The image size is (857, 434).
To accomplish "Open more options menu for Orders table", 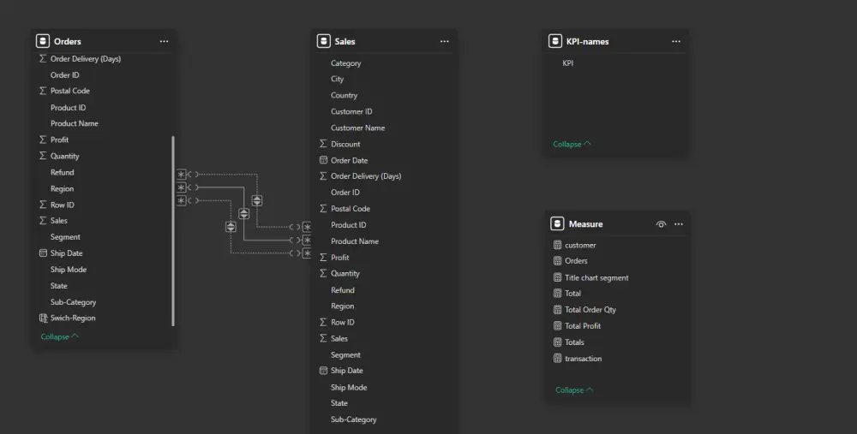I will tap(164, 41).
